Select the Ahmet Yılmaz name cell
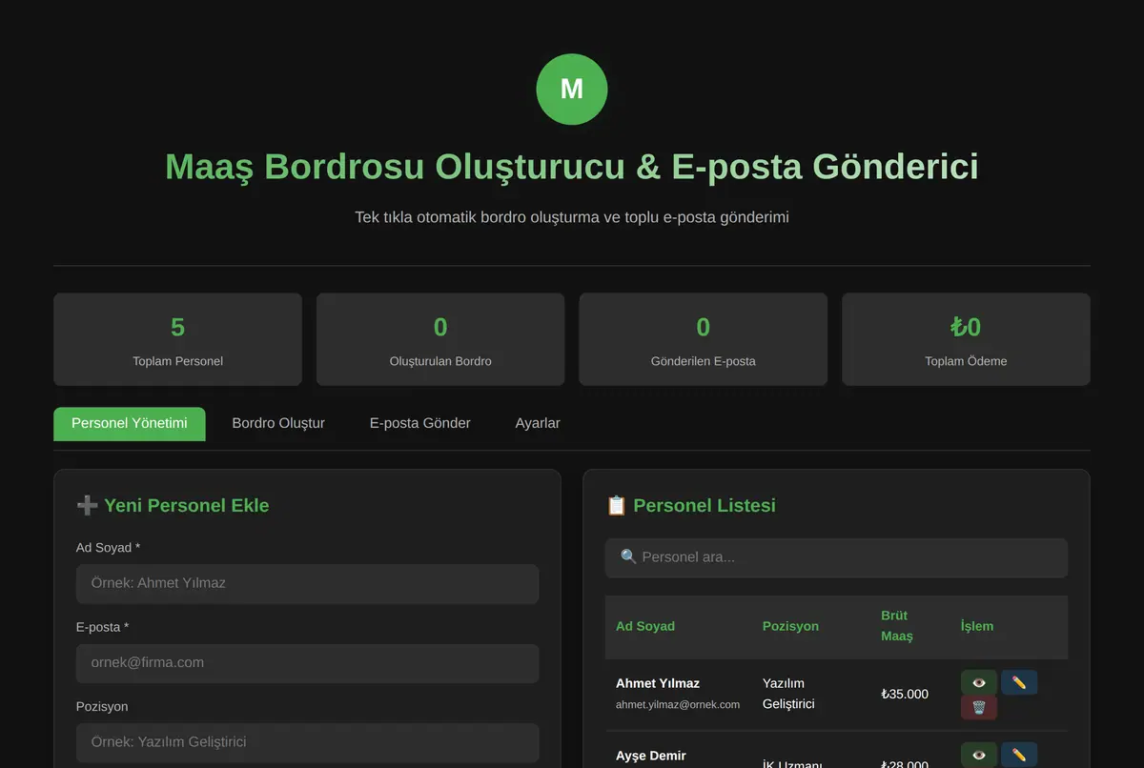1144x768 pixels. pos(658,683)
